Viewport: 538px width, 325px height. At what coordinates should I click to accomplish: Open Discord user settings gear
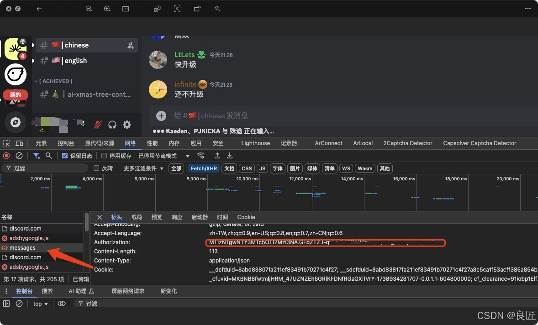[x=127, y=124]
